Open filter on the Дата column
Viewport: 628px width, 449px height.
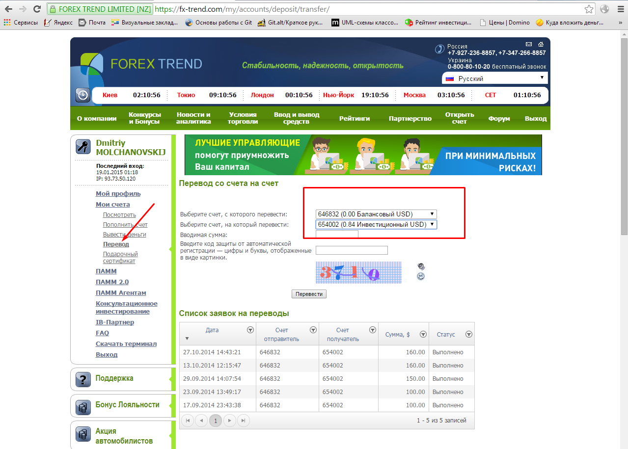(x=250, y=330)
